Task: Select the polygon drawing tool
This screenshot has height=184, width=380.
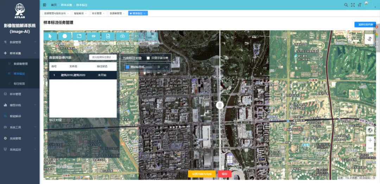Action: click(65, 36)
